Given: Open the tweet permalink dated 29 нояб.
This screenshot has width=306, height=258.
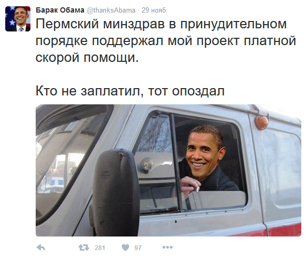Looking at the screenshot, I should (154, 10).
